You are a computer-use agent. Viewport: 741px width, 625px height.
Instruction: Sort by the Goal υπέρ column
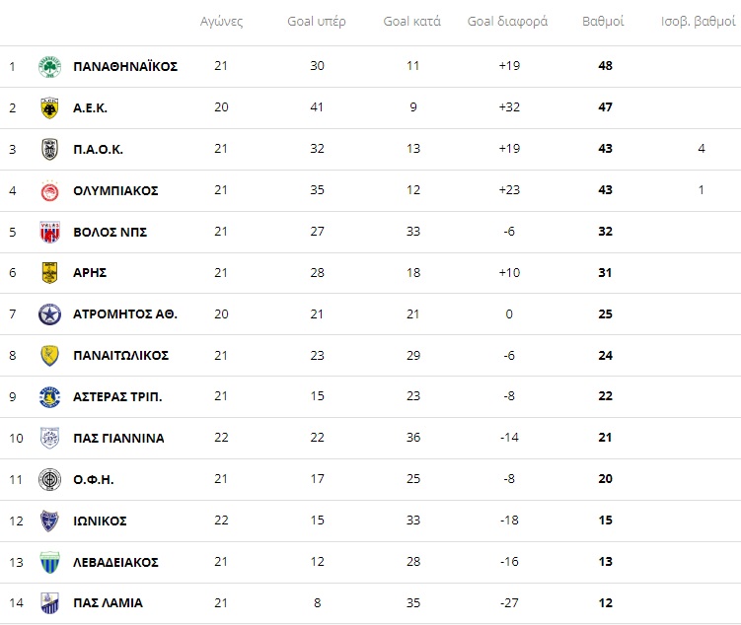click(x=317, y=22)
